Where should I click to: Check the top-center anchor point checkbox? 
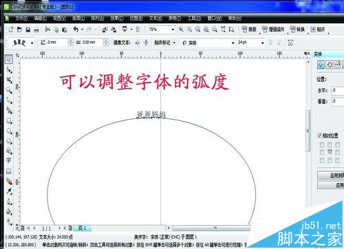click(330, 144)
